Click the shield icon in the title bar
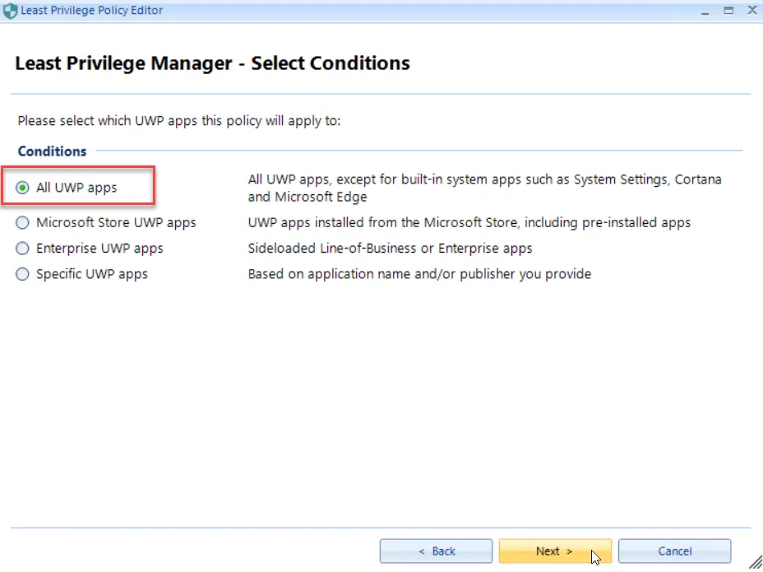 point(11,10)
